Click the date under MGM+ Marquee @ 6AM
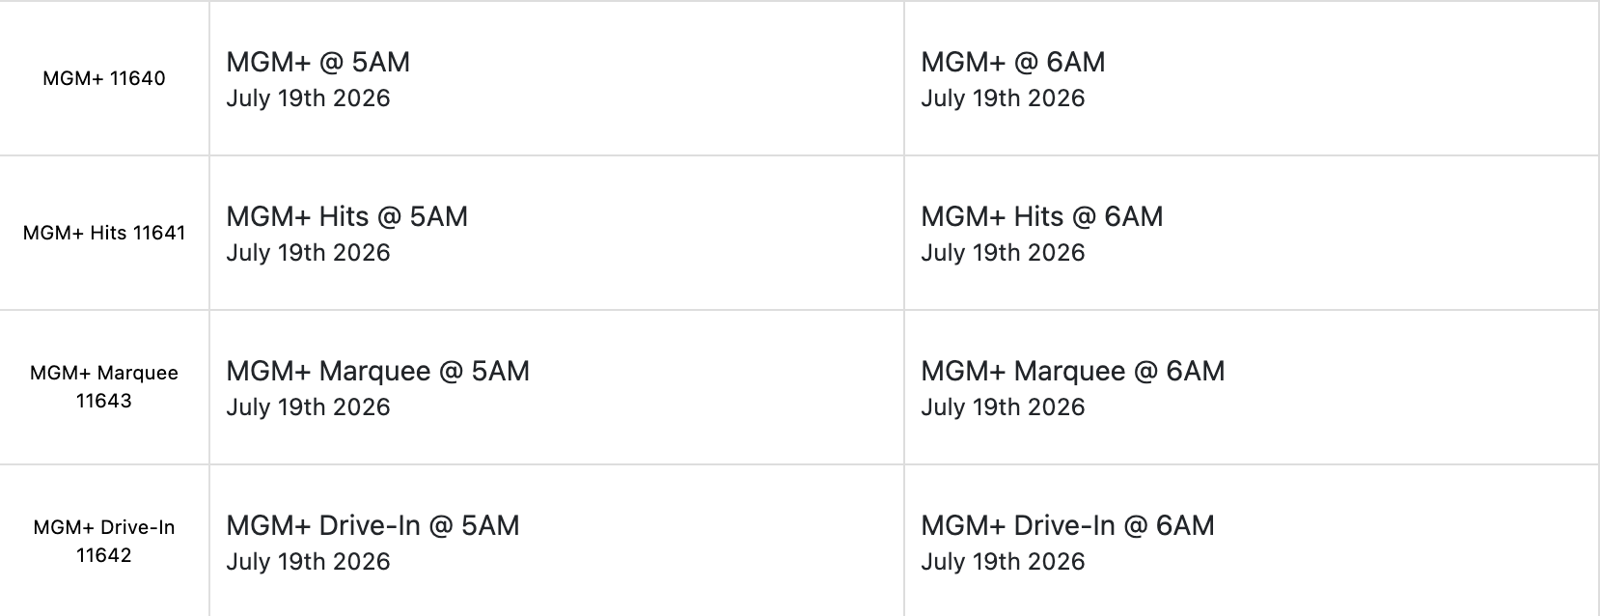Image resolution: width=1600 pixels, height=616 pixels. [x=1003, y=407]
